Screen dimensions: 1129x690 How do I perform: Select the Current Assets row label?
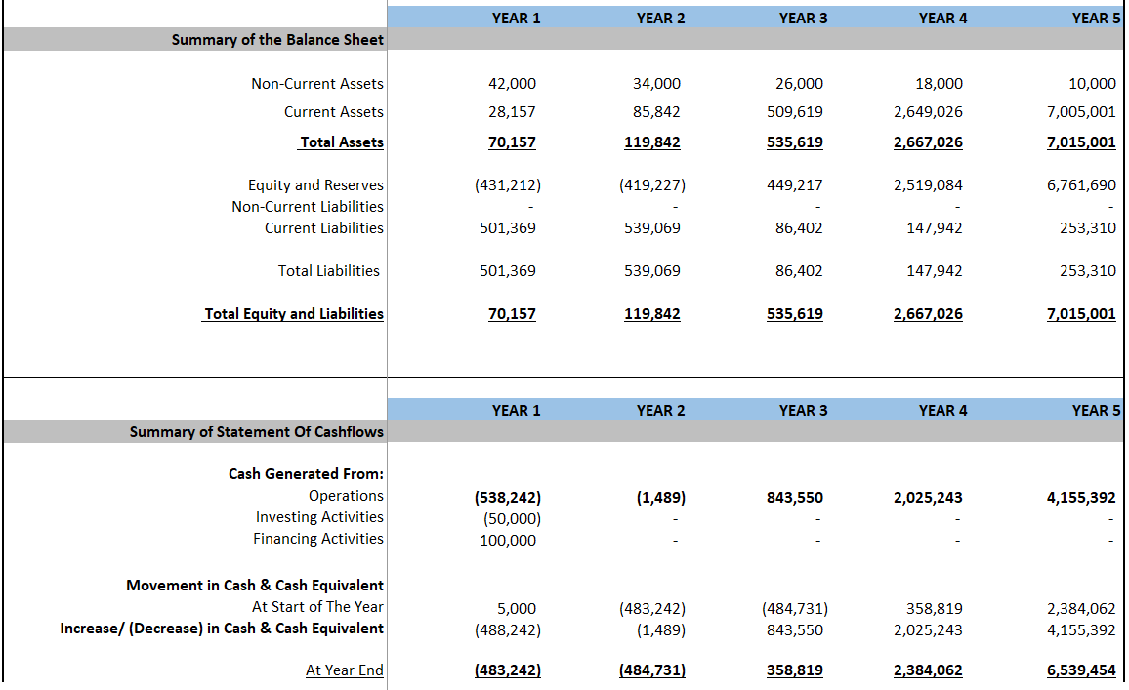(x=335, y=111)
